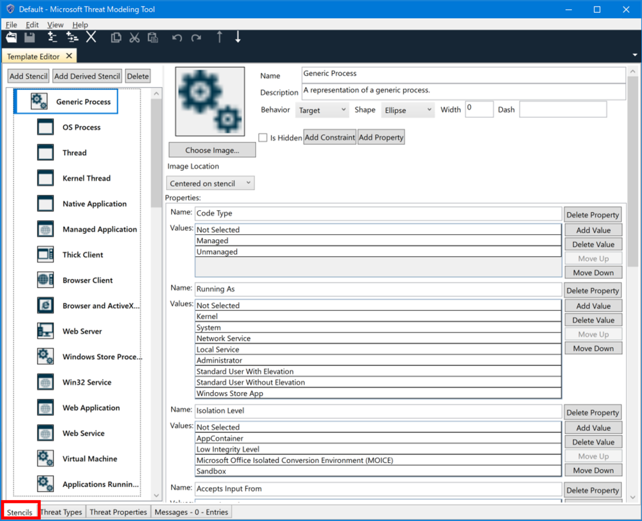642x521 pixels.
Task: Click the Description input field
Action: pyautogui.click(x=463, y=91)
